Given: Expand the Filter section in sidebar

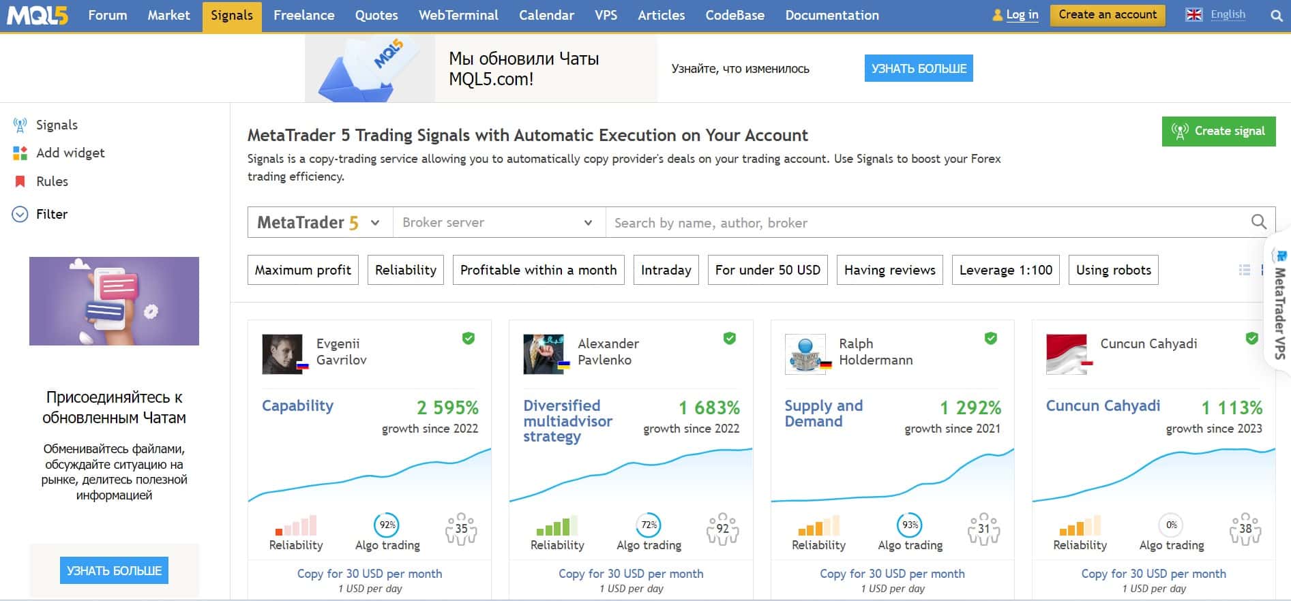Looking at the screenshot, I should tap(40, 214).
